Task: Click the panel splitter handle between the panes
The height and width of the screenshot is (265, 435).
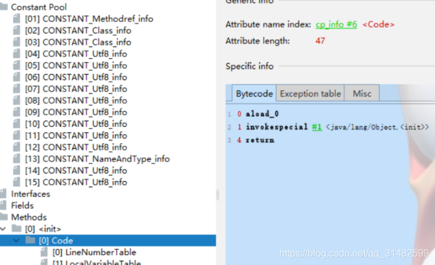Action: pyautogui.click(x=217, y=194)
